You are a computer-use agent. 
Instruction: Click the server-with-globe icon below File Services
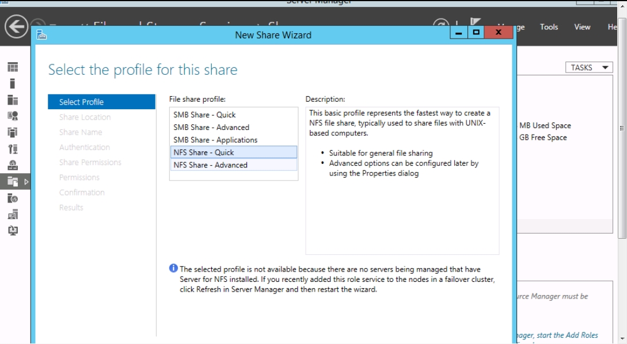pos(10,198)
